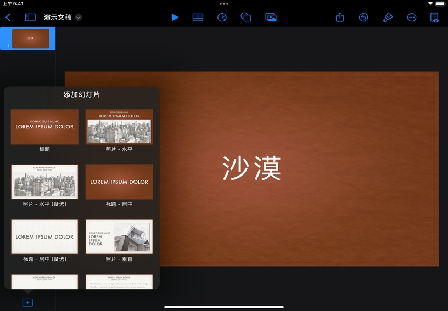Tap the 沙漠 title text on slide
448x311 pixels.
click(251, 168)
